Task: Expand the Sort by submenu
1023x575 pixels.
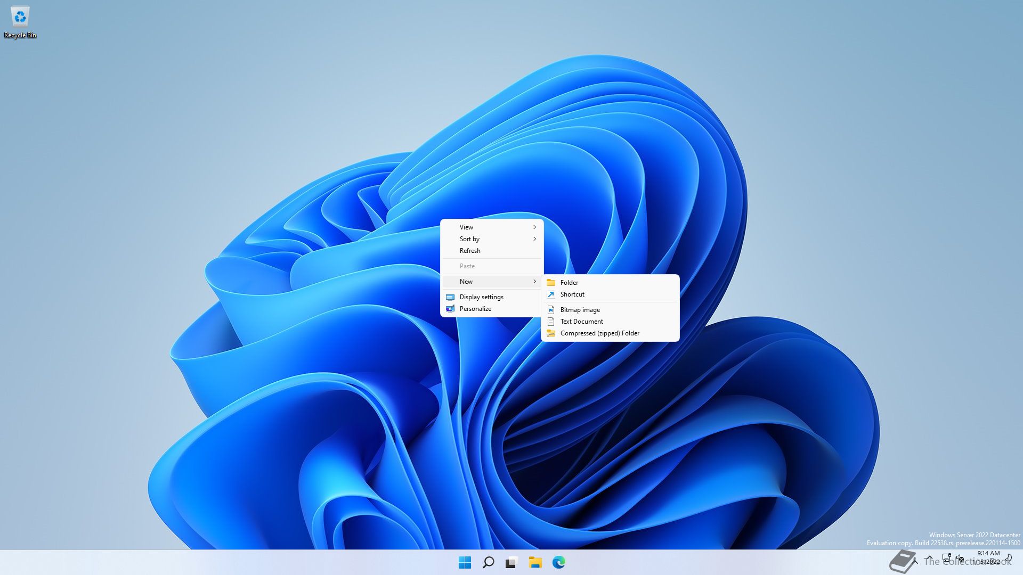Action: [x=492, y=239]
